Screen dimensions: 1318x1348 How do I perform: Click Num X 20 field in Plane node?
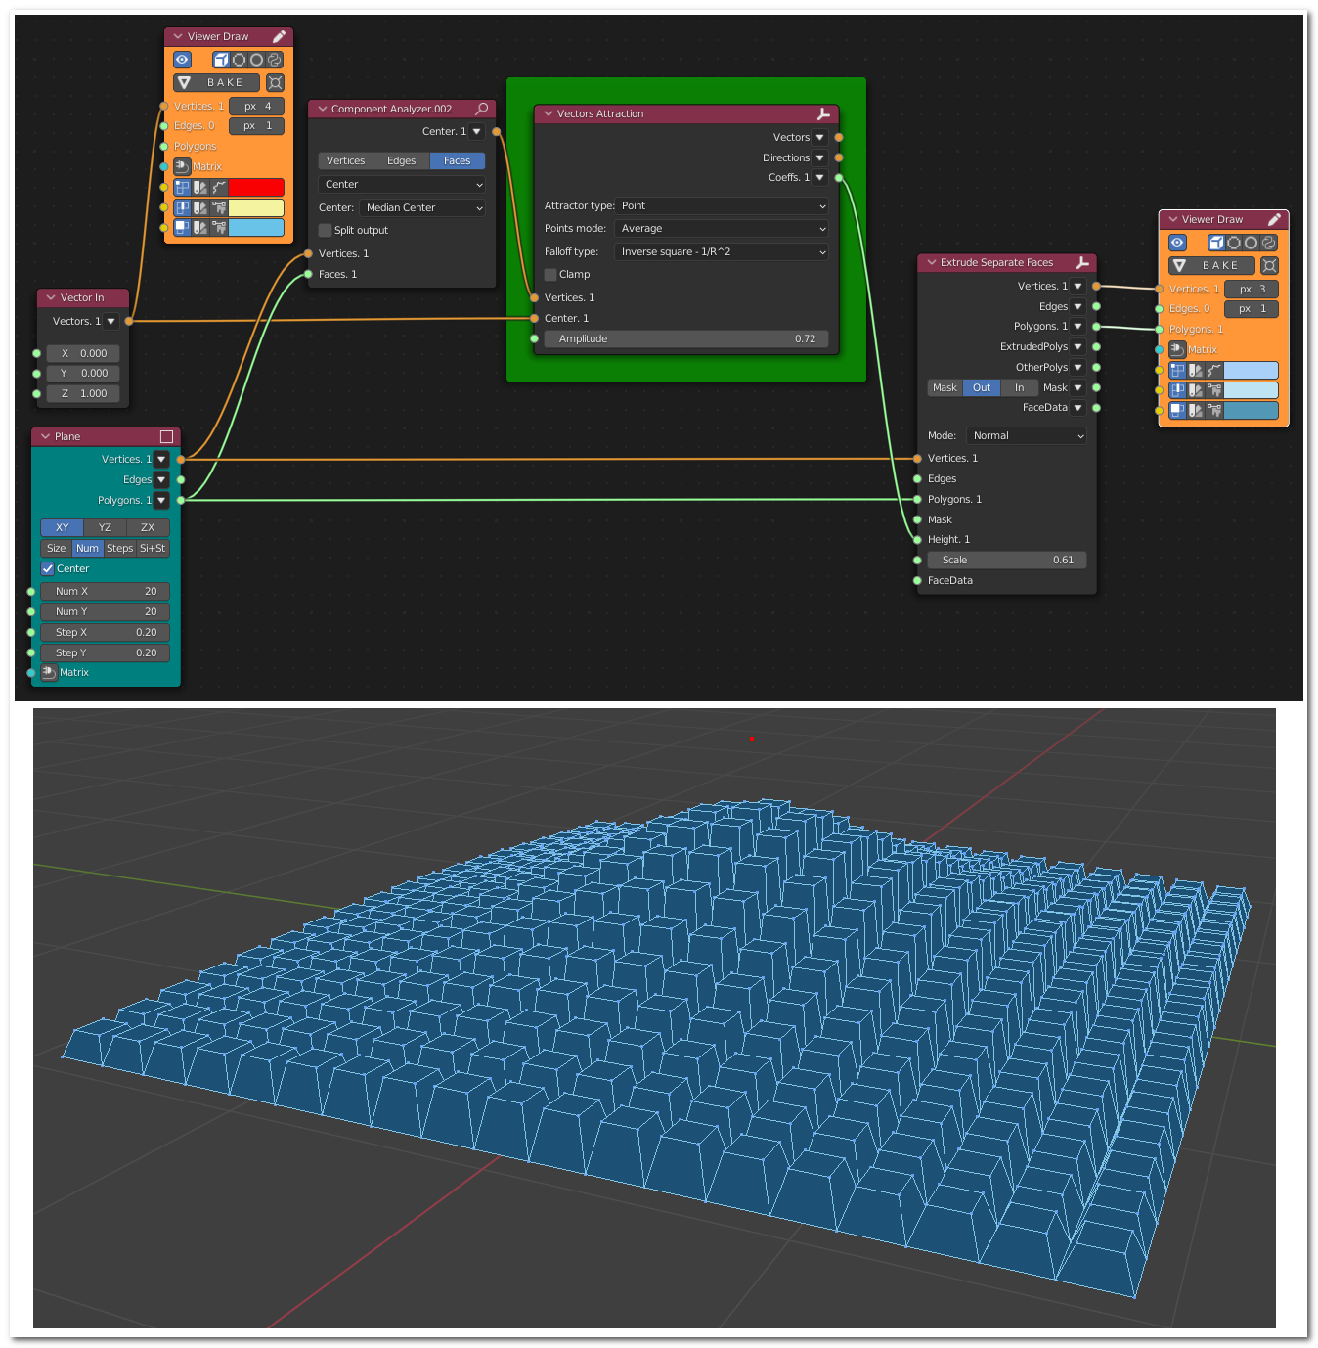click(x=106, y=591)
